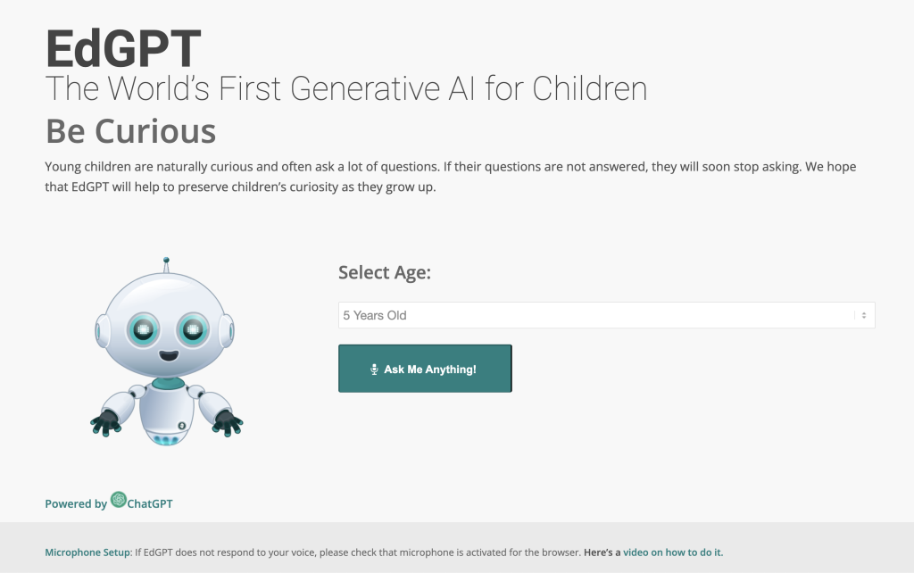Click the robot's right glowing eye
Screen dimensions: 914x573
click(193, 330)
